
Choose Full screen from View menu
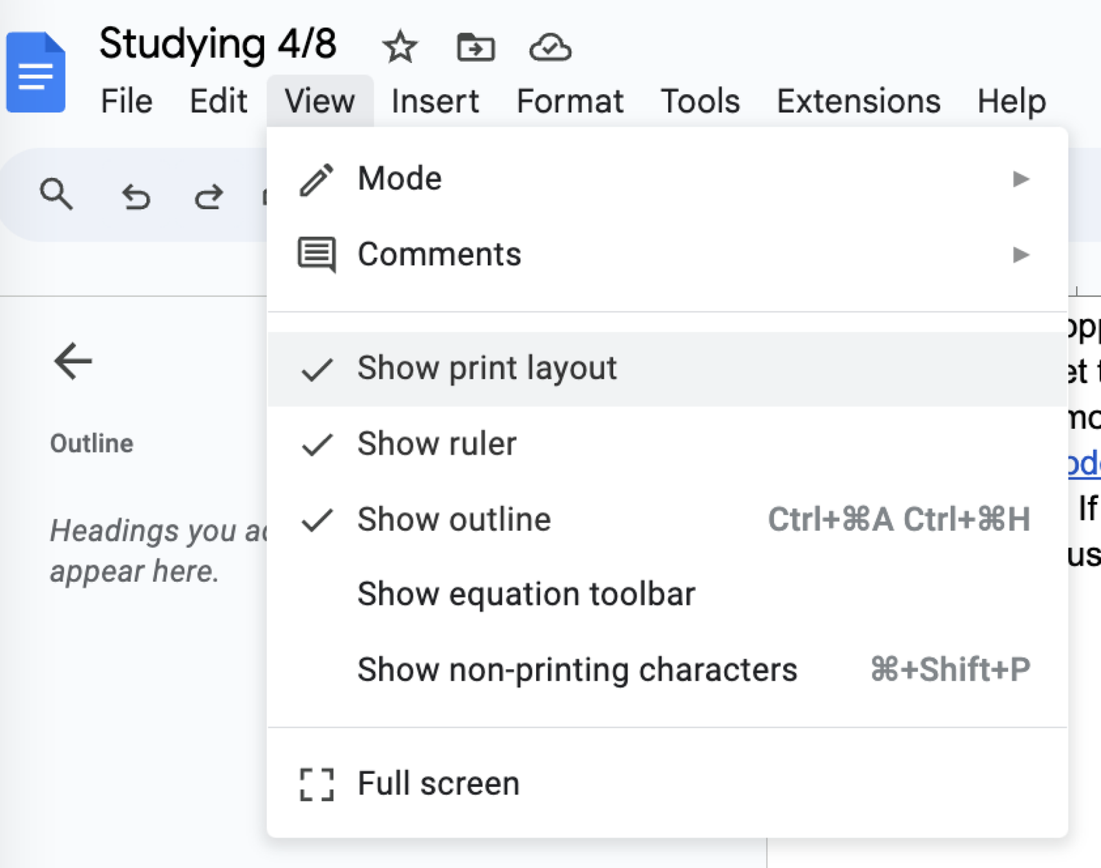coord(667,784)
